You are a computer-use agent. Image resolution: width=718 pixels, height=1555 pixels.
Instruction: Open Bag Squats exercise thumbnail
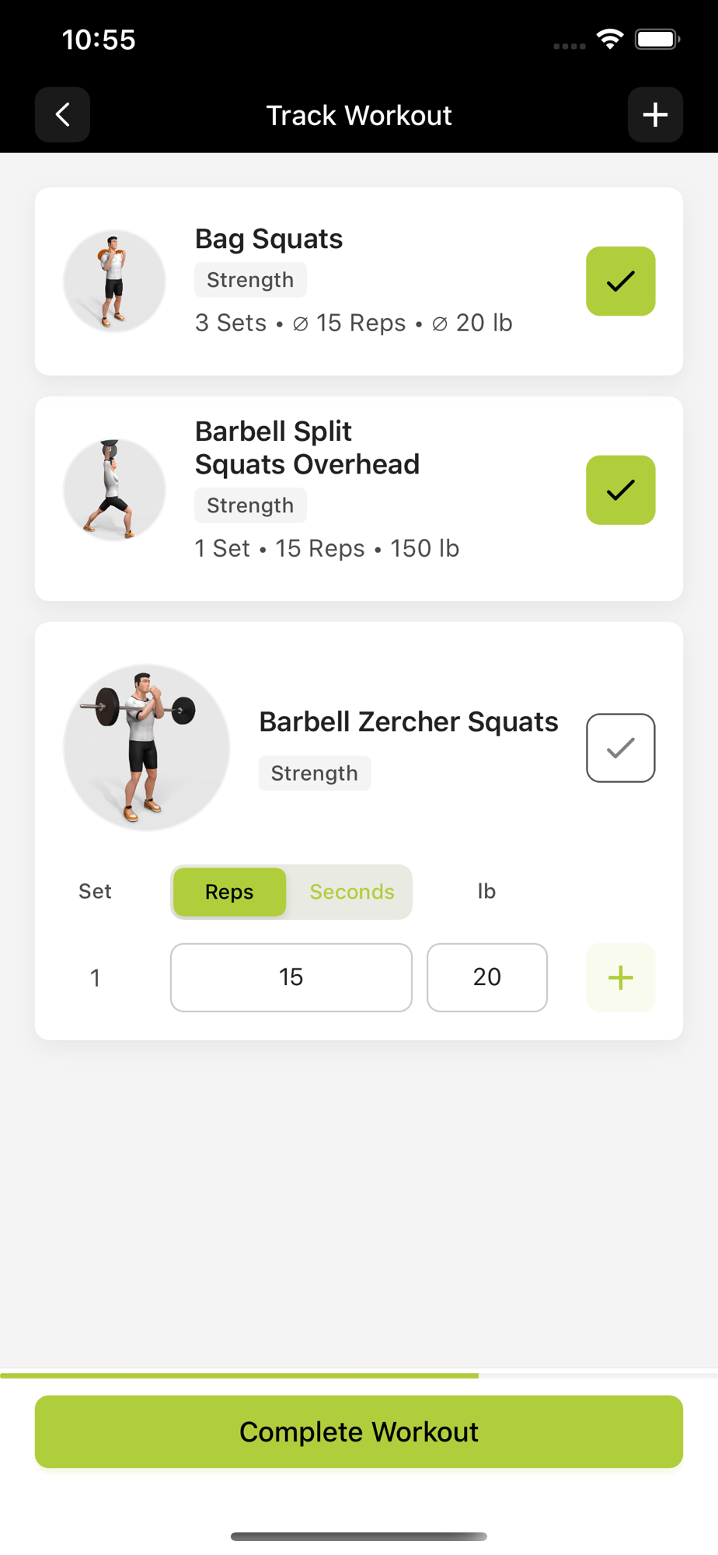114,281
